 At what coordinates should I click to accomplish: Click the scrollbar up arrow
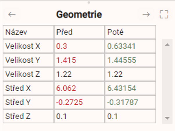[x=167, y=45]
